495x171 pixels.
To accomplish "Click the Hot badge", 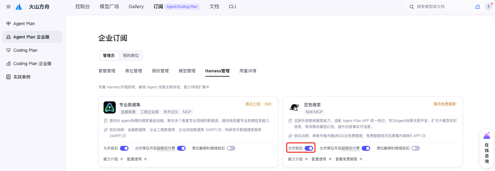I will (268, 104).
